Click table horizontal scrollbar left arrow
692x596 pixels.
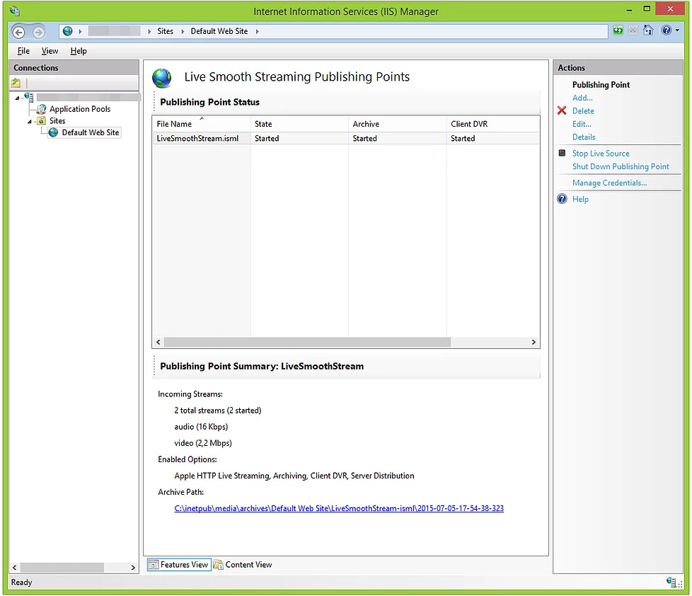(x=158, y=342)
